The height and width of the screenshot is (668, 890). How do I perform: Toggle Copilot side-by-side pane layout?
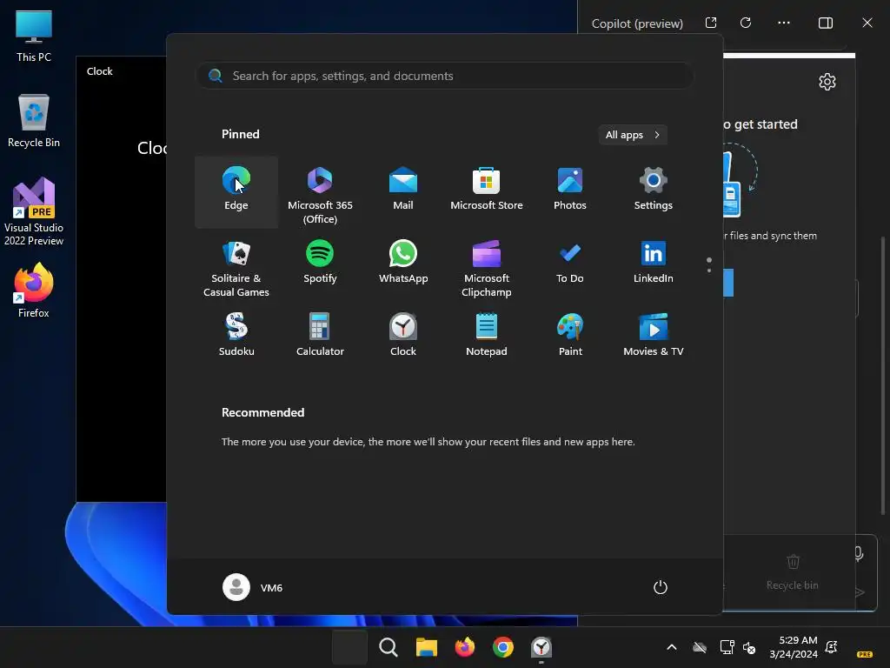coord(826,23)
